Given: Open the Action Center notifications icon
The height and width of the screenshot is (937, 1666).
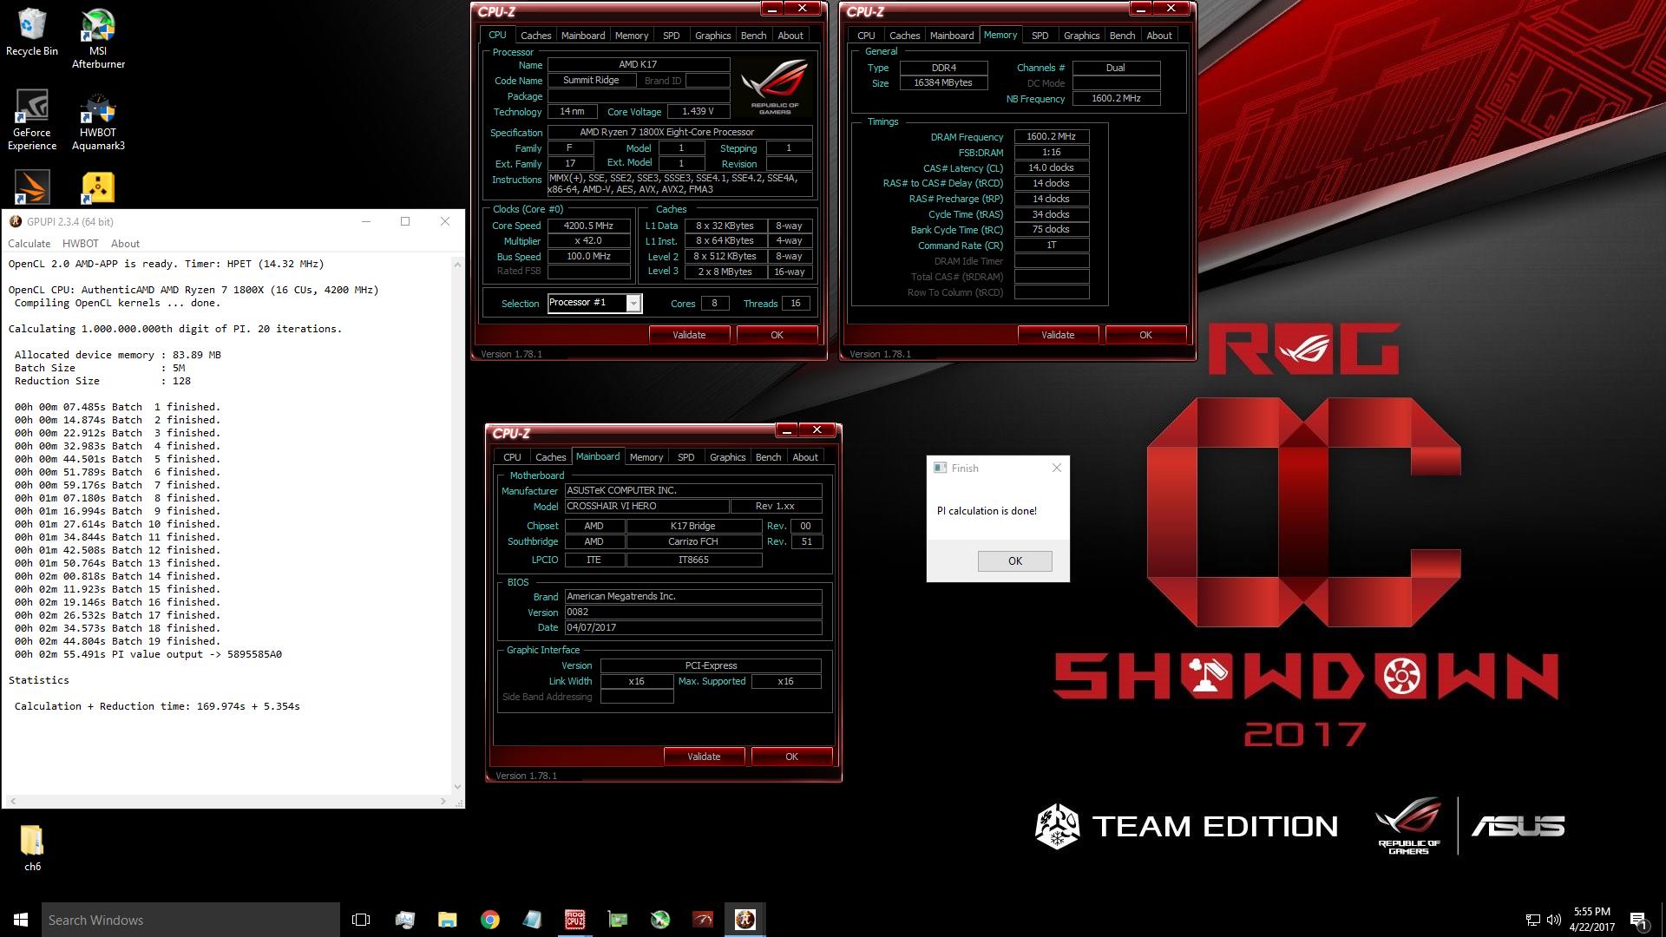Looking at the screenshot, I should click(x=1638, y=920).
